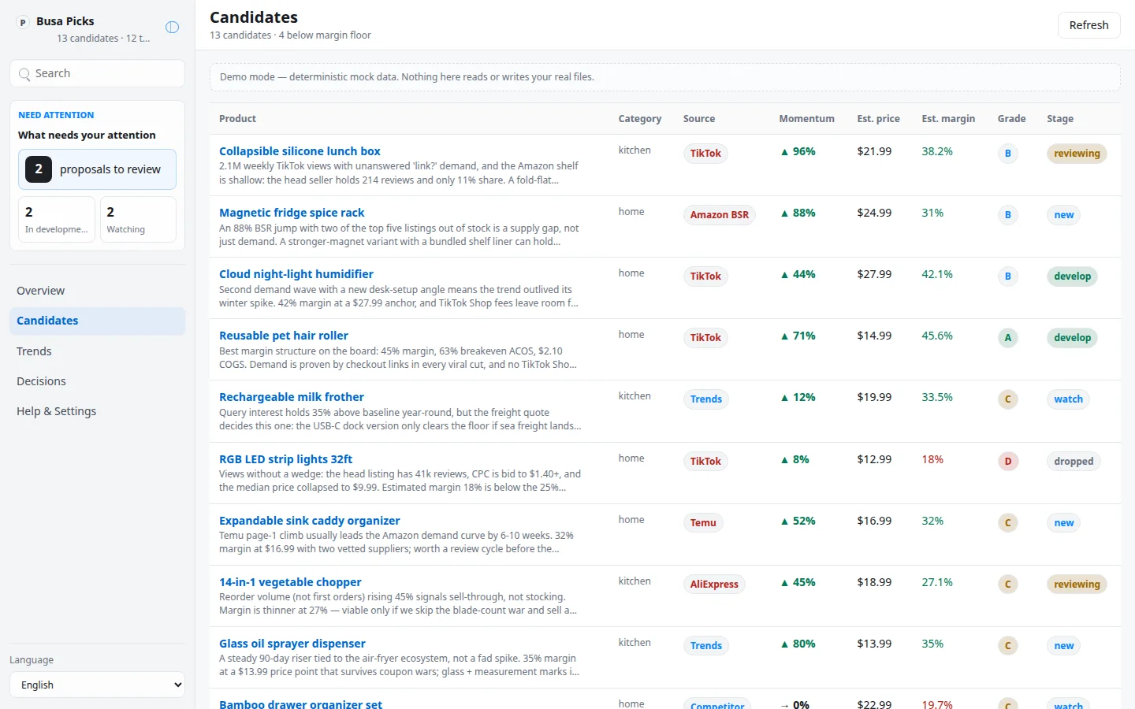Collapse the sidebar with the panel icon
The width and height of the screenshot is (1135, 709).
(172, 28)
